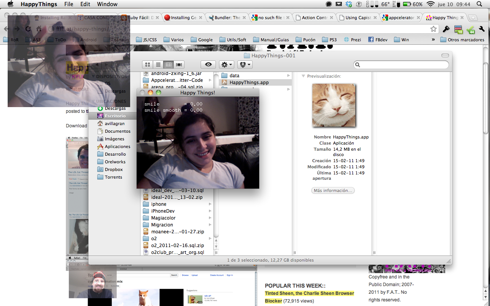
Task: Click the key-shaped extension icon in Chrome toolbar
Action: click(446, 29)
